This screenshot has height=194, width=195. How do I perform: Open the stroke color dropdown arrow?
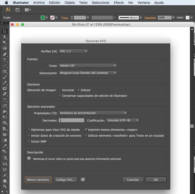[56, 18]
